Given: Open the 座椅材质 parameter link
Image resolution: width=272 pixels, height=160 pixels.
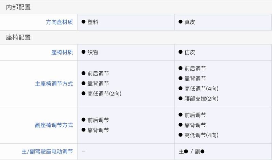Looking at the screenshot, I should click(x=62, y=52).
